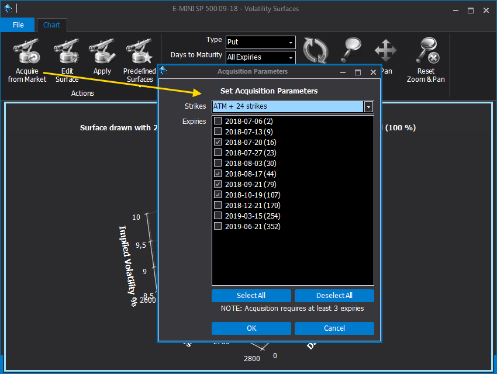
Task: Uncheck the 2018-07-20 (16) expiry
Action: tap(218, 142)
